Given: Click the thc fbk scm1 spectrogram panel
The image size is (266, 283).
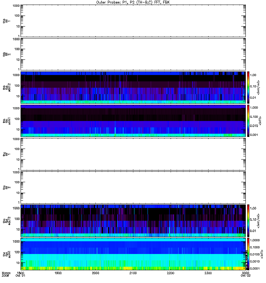Looking at the screenshot, I should [x=133, y=254].
